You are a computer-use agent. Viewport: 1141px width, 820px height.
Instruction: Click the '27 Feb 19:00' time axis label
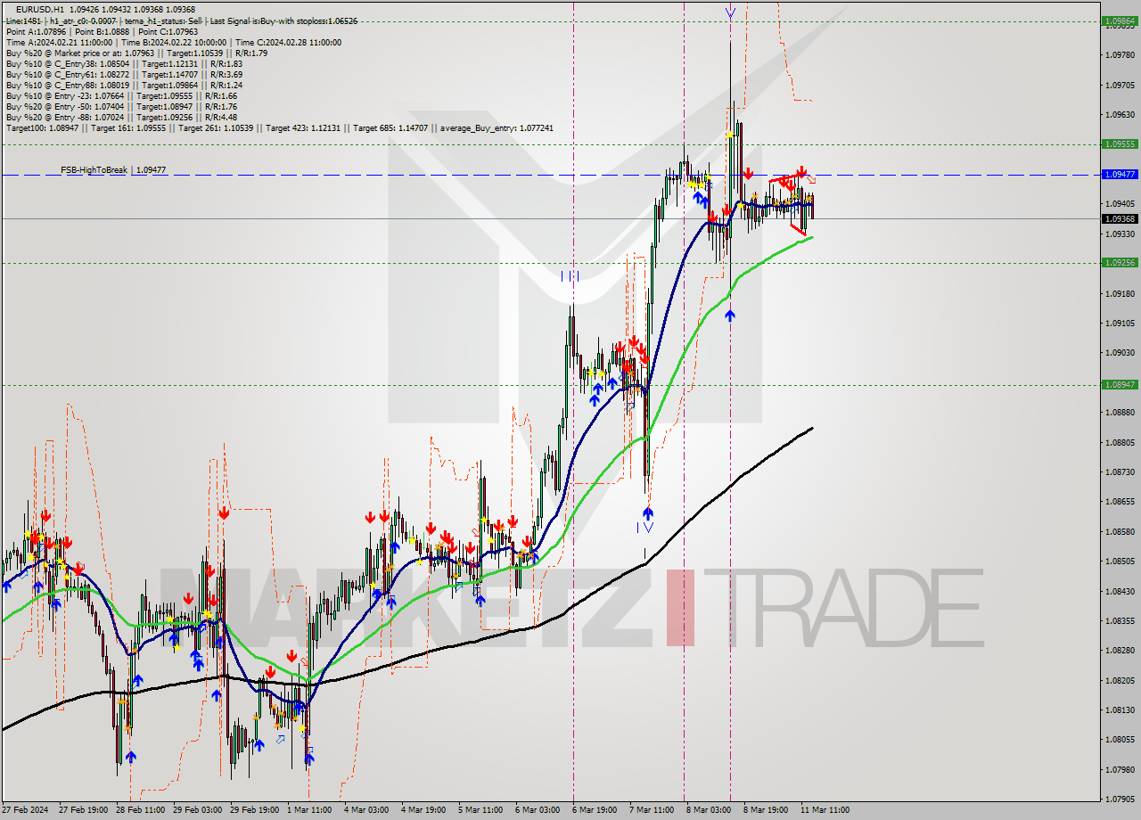(x=84, y=810)
